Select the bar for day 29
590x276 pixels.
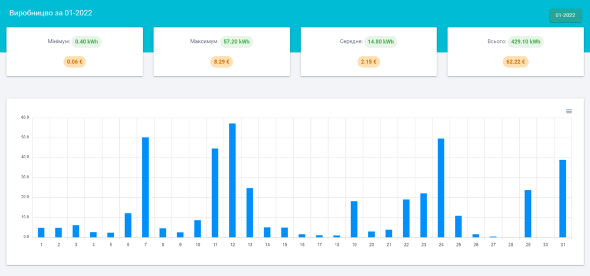[528, 214]
